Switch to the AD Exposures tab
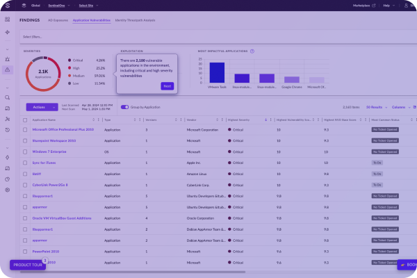Screen dimensions: 417x278 pyautogui.click(x=58, y=20)
